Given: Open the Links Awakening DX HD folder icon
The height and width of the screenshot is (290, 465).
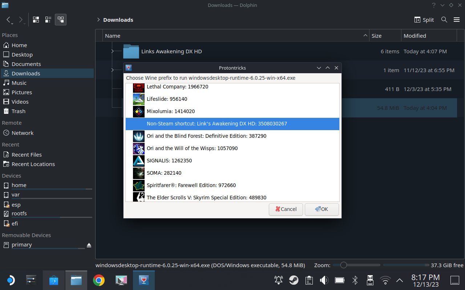Looking at the screenshot, I should click(131, 51).
